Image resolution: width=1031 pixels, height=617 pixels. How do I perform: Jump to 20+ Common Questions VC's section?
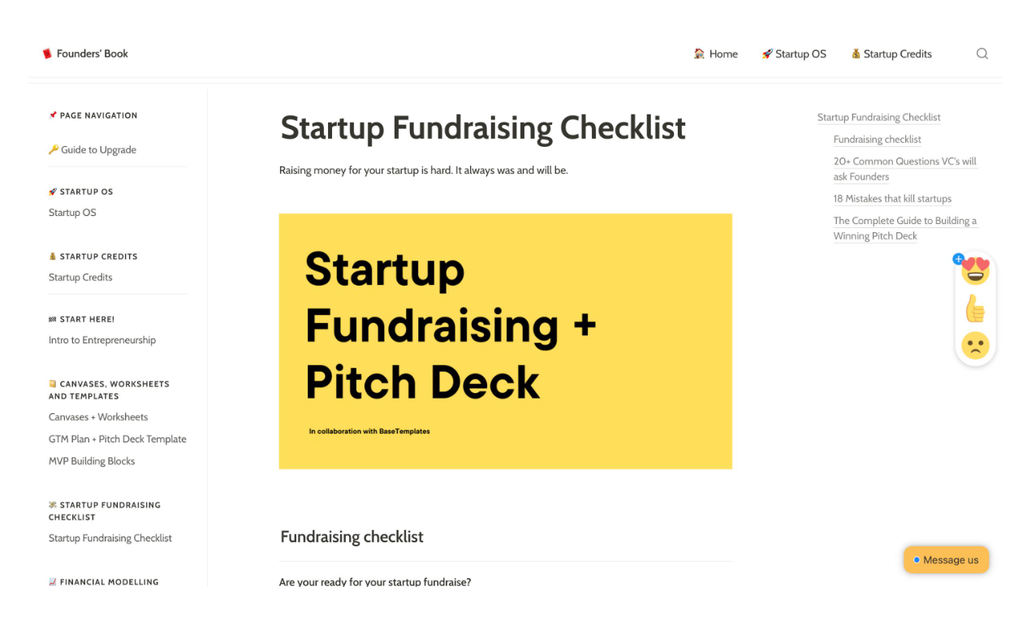905,169
